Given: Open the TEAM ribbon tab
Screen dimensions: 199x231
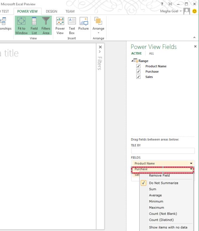Looking at the screenshot, I should coord(70,11).
